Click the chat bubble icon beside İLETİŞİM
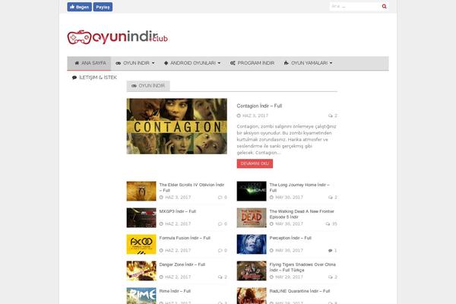The width and height of the screenshot is (456, 304). [74, 78]
